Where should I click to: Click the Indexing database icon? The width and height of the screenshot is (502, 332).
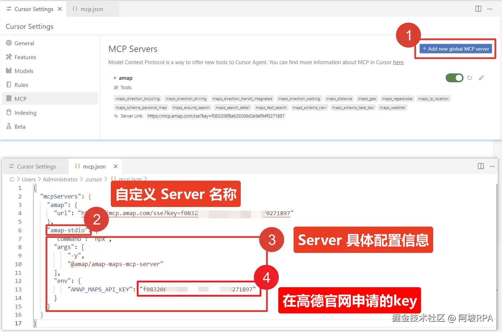[x=9, y=112]
